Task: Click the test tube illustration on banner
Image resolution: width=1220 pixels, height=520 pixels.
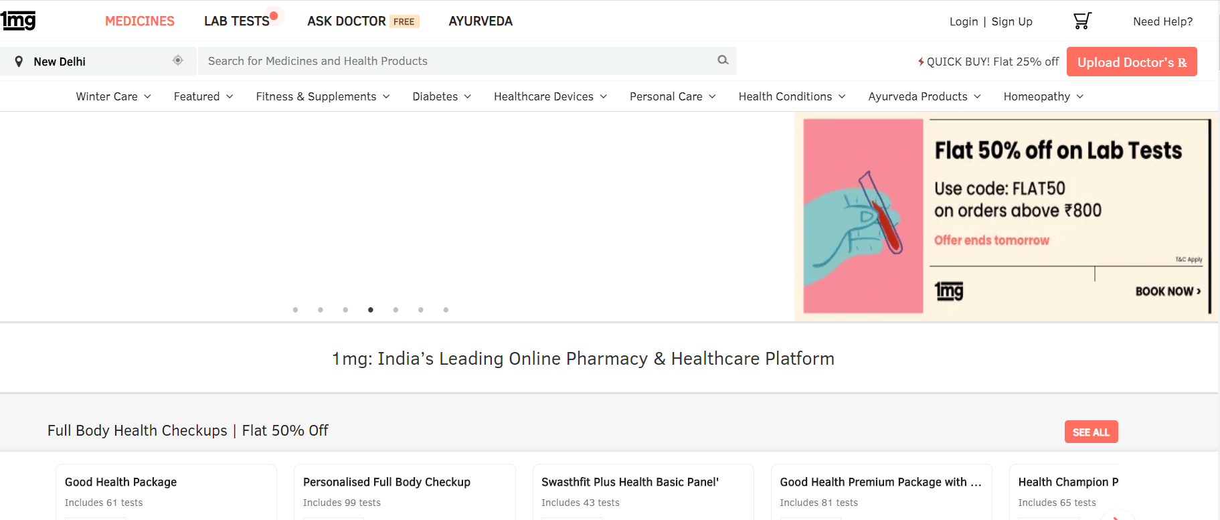Action: click(x=881, y=212)
